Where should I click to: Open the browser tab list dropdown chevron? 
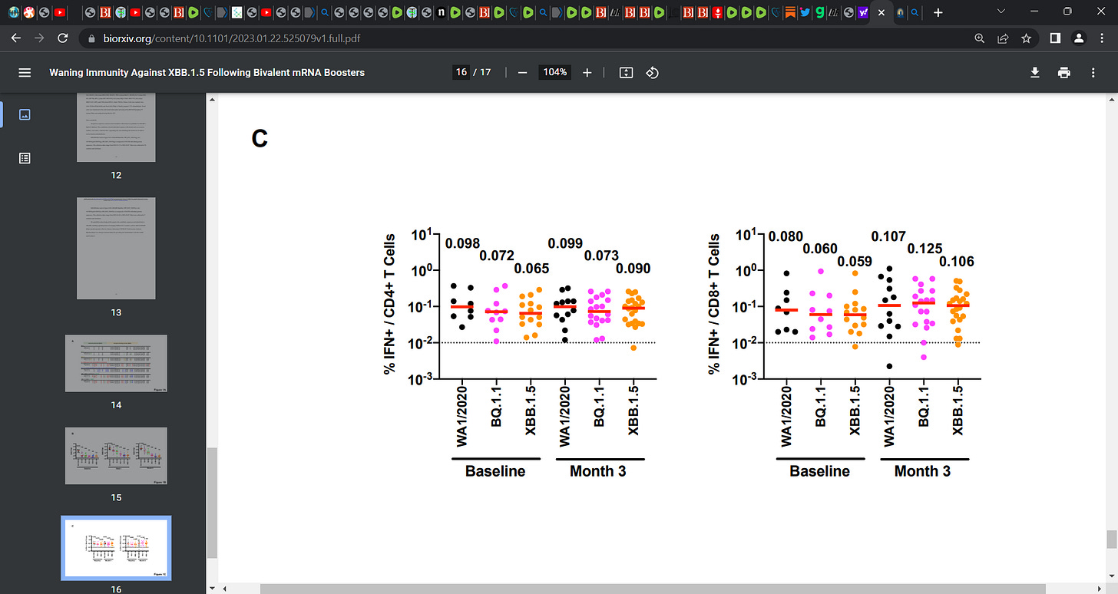(1001, 12)
